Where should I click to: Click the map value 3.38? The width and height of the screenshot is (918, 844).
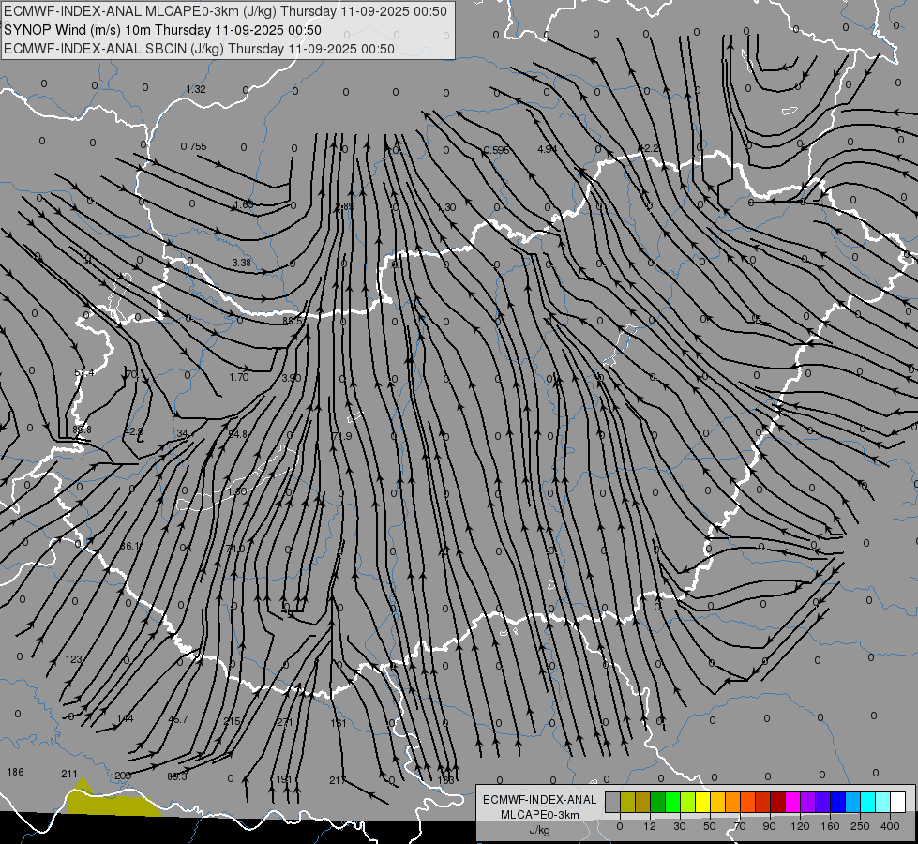[241, 263]
